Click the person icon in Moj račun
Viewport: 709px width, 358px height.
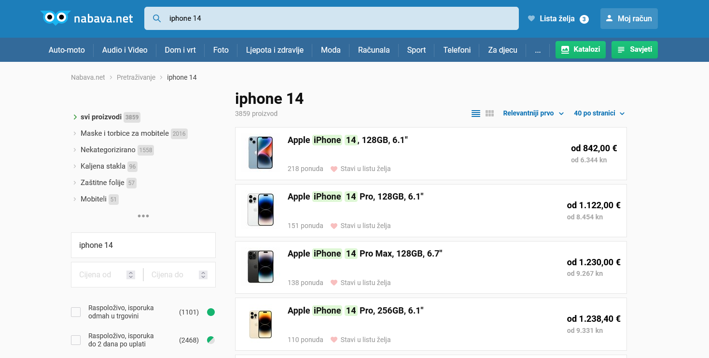[x=610, y=18]
